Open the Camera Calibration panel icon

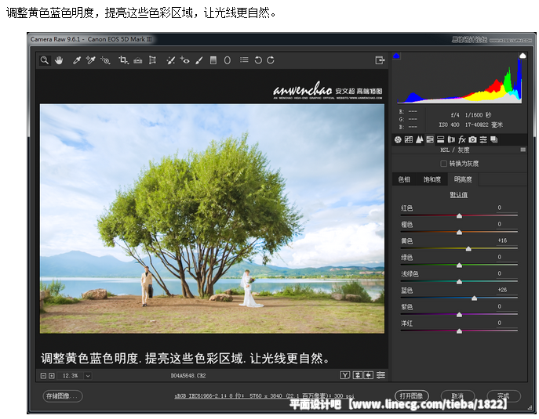coord(473,139)
